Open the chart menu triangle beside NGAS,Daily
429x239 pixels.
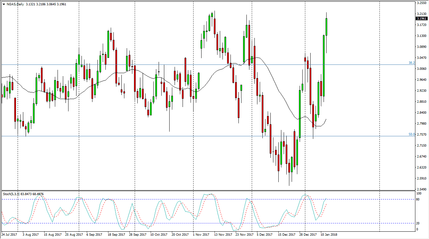click(x=4, y=4)
